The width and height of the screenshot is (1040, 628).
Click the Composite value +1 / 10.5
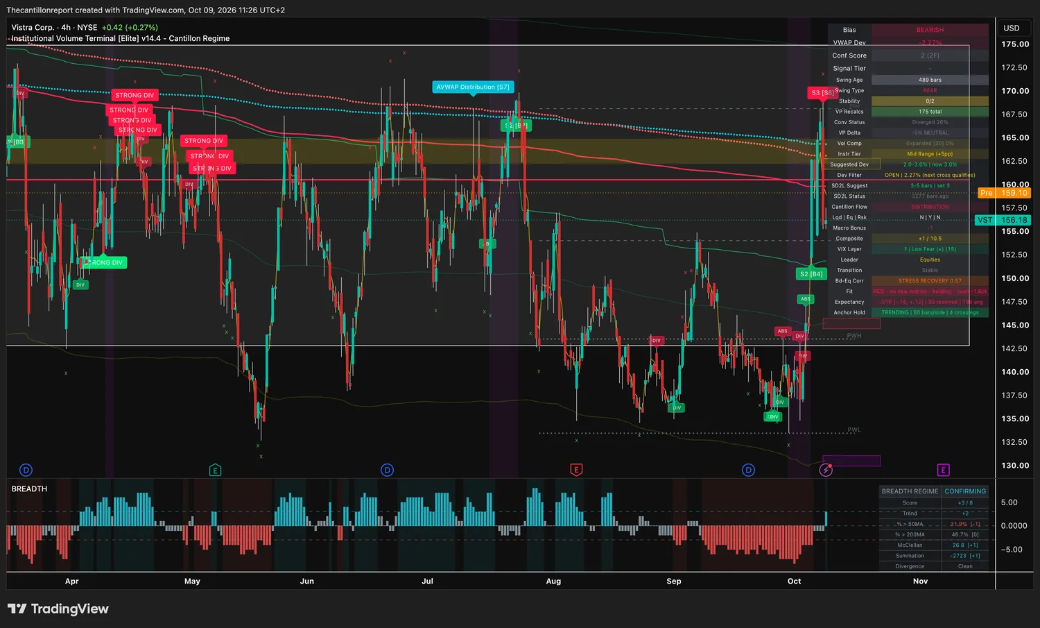930,239
